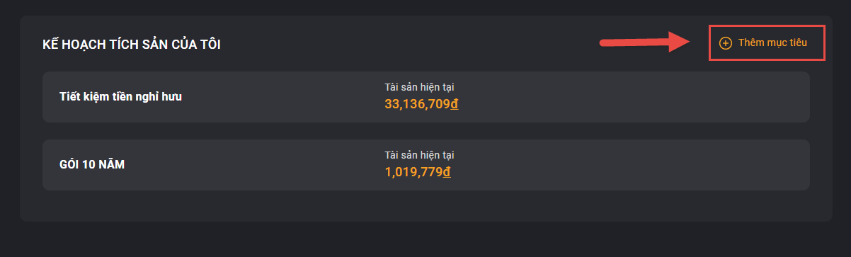Select the 1,019,779 asset amount
Viewport: 851px width, 257px height.
[x=414, y=173]
